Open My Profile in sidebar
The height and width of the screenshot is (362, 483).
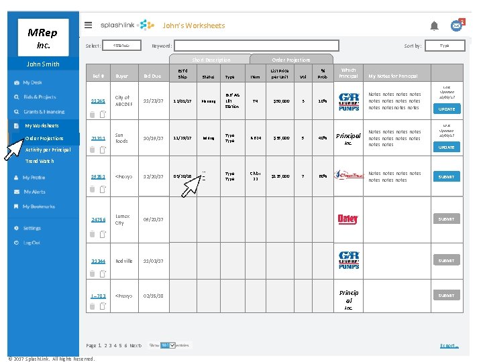coord(34,178)
